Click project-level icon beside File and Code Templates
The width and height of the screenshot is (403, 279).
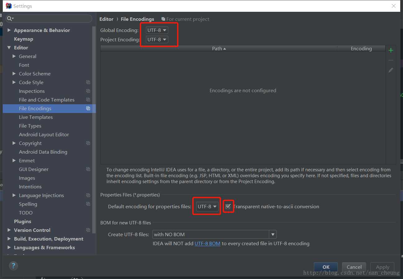point(88,100)
